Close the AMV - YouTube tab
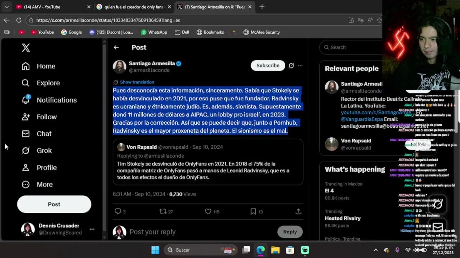The width and height of the screenshot is (460, 258). coord(89,7)
